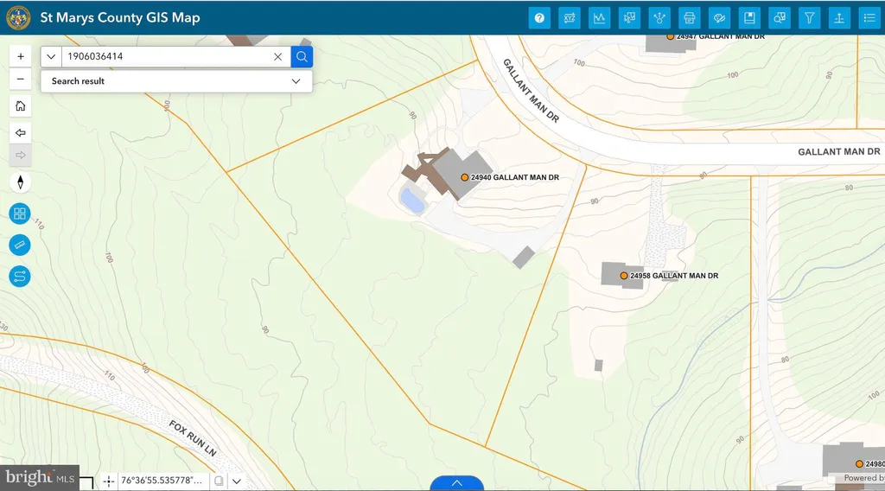The height and width of the screenshot is (491, 885).
Task: Return to default extent via Home button
Action: 21,106
